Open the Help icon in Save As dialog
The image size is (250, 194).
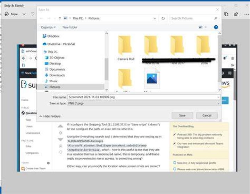216,27
